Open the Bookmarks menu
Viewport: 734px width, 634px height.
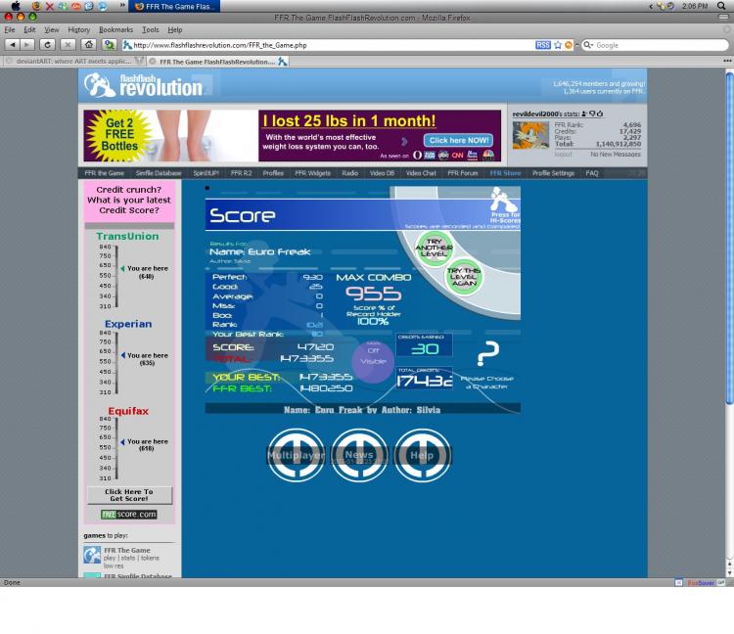click(116, 29)
